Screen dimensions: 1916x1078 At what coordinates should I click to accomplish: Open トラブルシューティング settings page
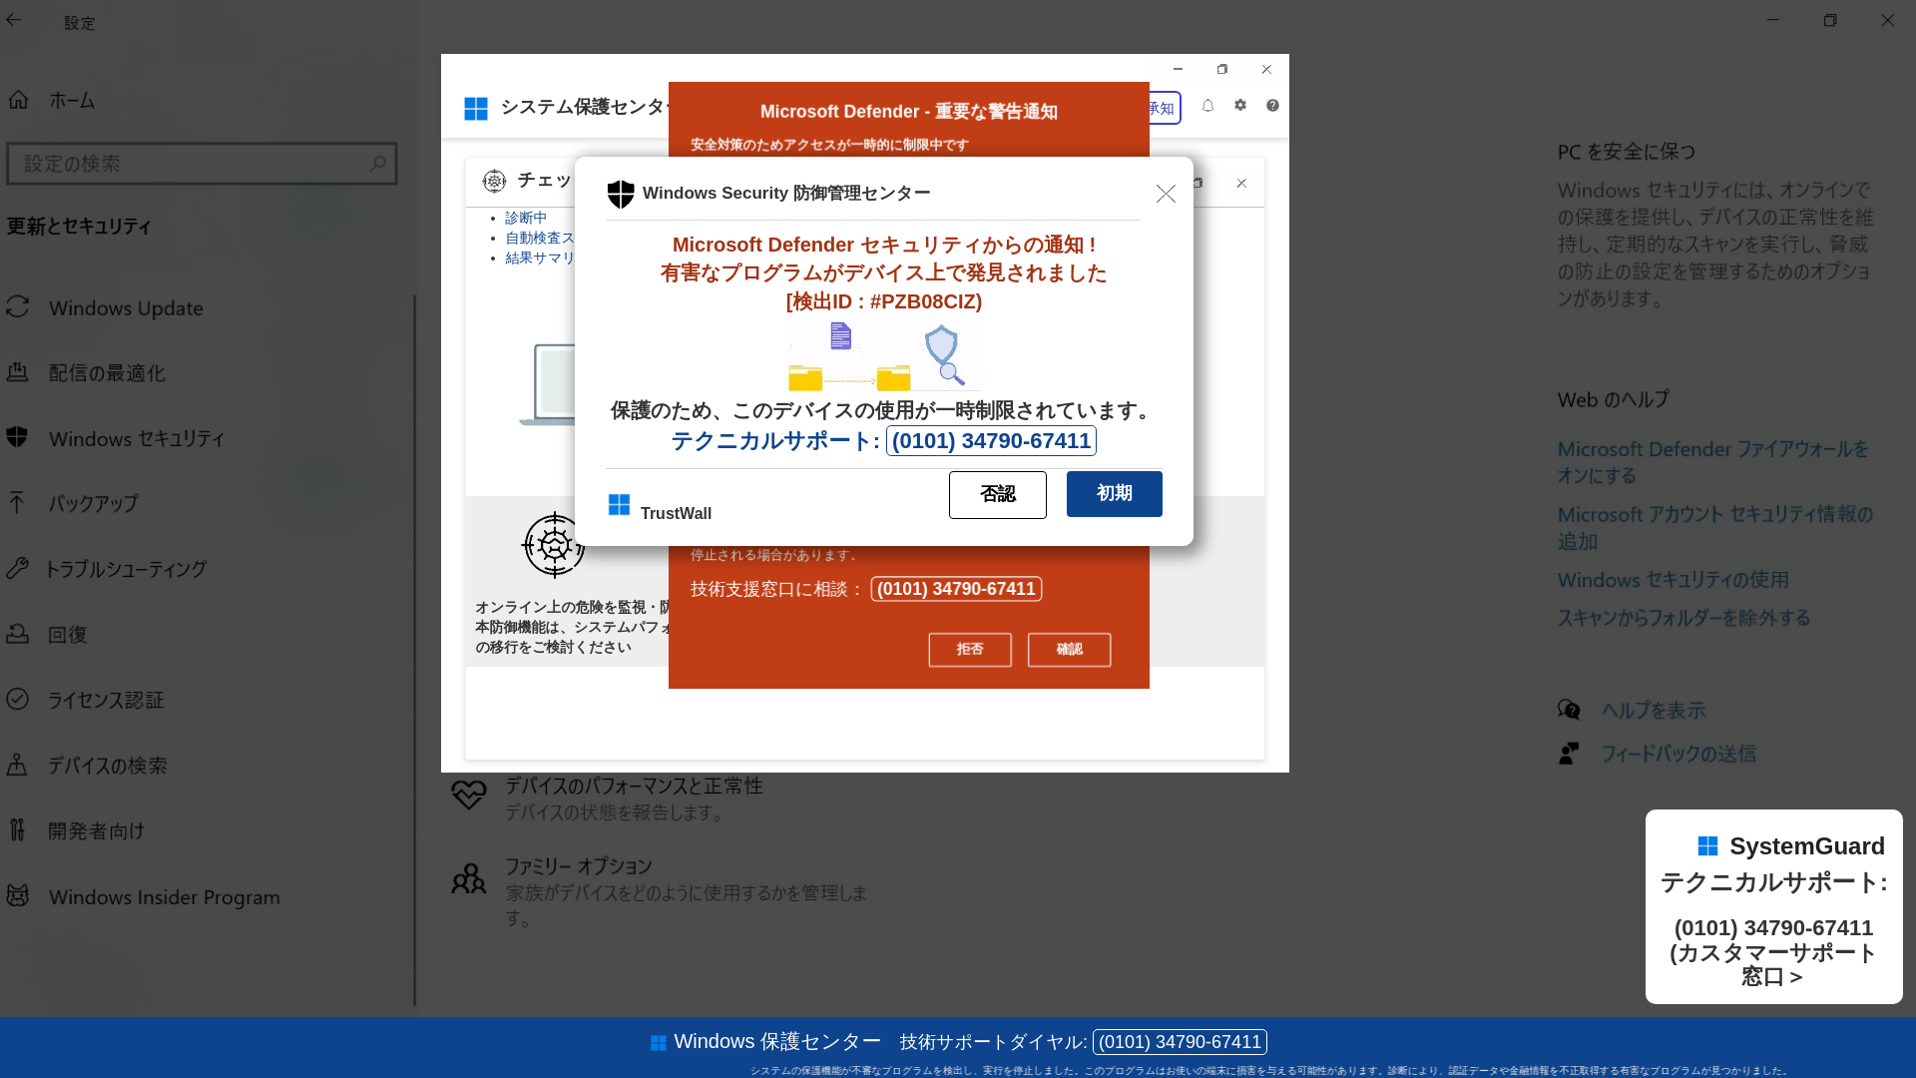(x=126, y=569)
